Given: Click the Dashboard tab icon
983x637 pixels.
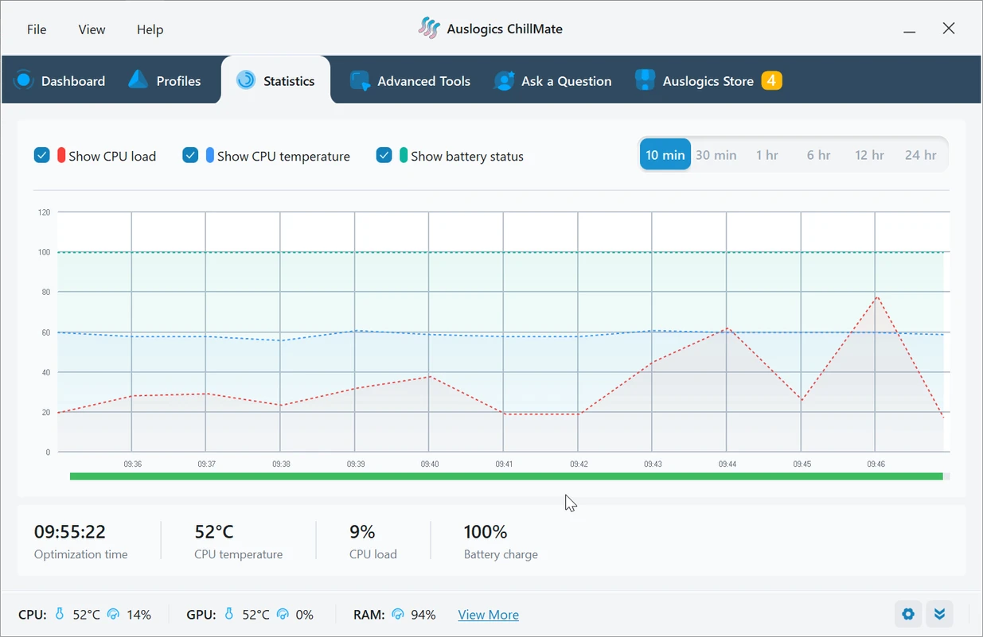Looking at the screenshot, I should pyautogui.click(x=23, y=80).
